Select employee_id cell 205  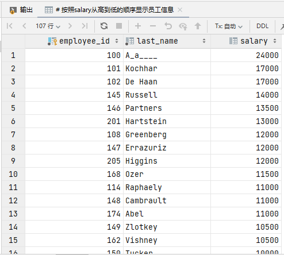(74, 161)
